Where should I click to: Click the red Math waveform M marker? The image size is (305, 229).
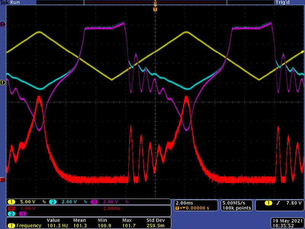pyautogui.click(x=3, y=179)
